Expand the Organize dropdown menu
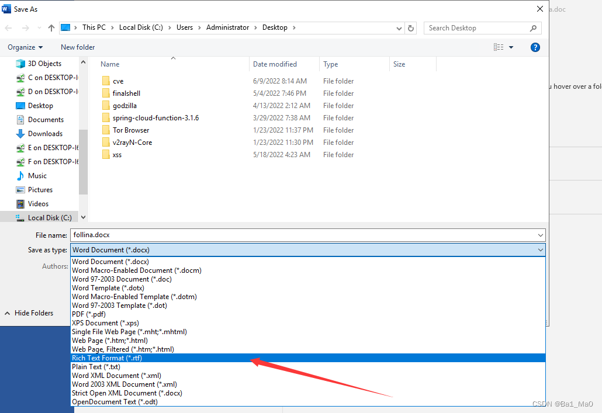 coord(25,47)
